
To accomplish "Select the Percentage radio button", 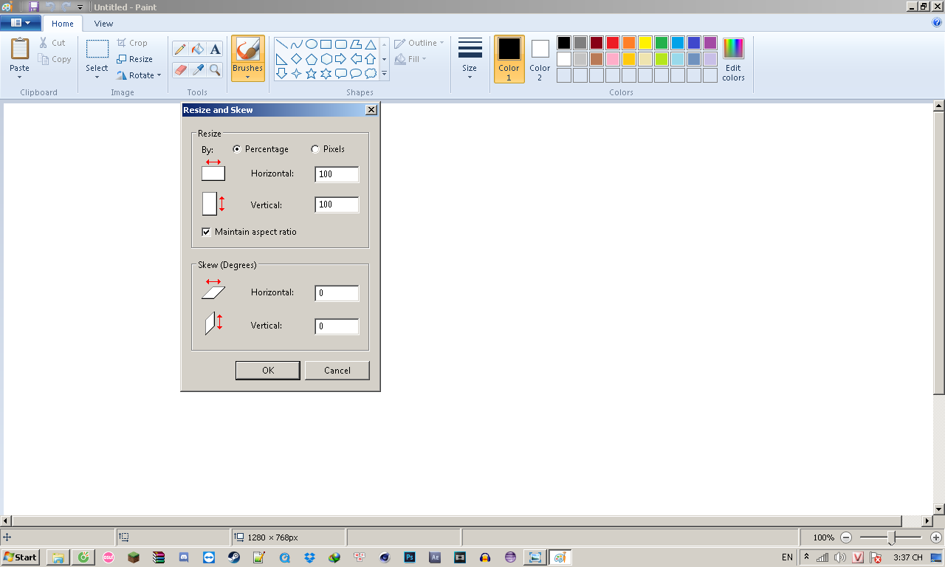I will pyautogui.click(x=237, y=149).
